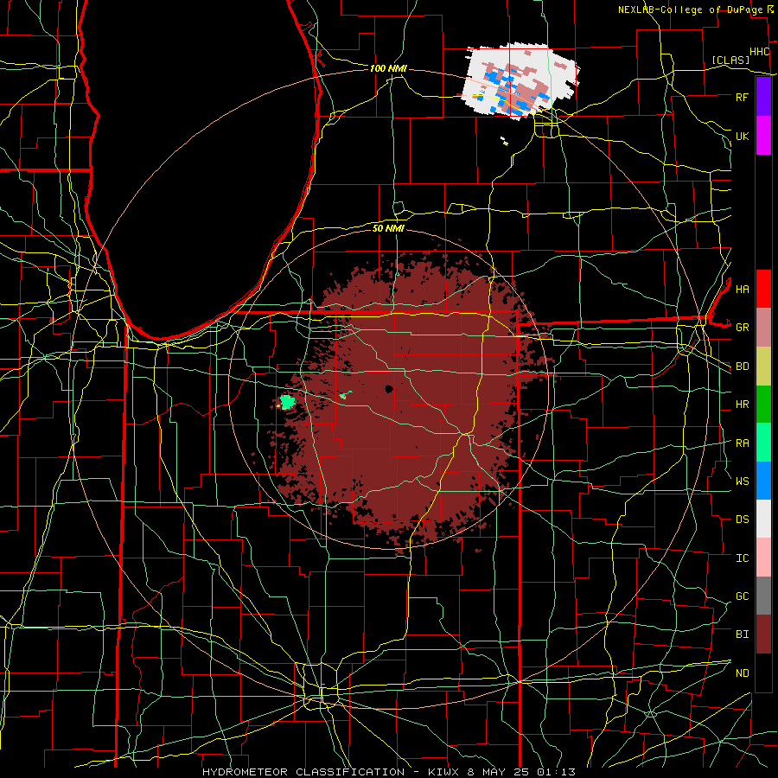778x778 pixels.
Task: Click the BI dark red legend swatch
Action: [x=763, y=635]
